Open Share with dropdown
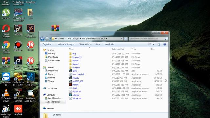Viewport: 210px width, 118px height. [x=85, y=44]
